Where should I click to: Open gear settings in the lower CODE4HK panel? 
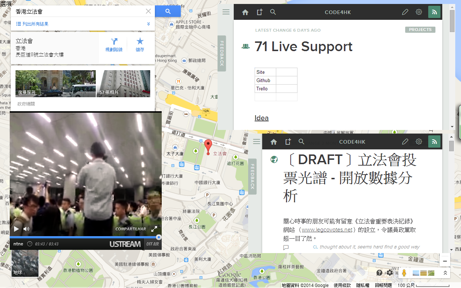coord(419,141)
